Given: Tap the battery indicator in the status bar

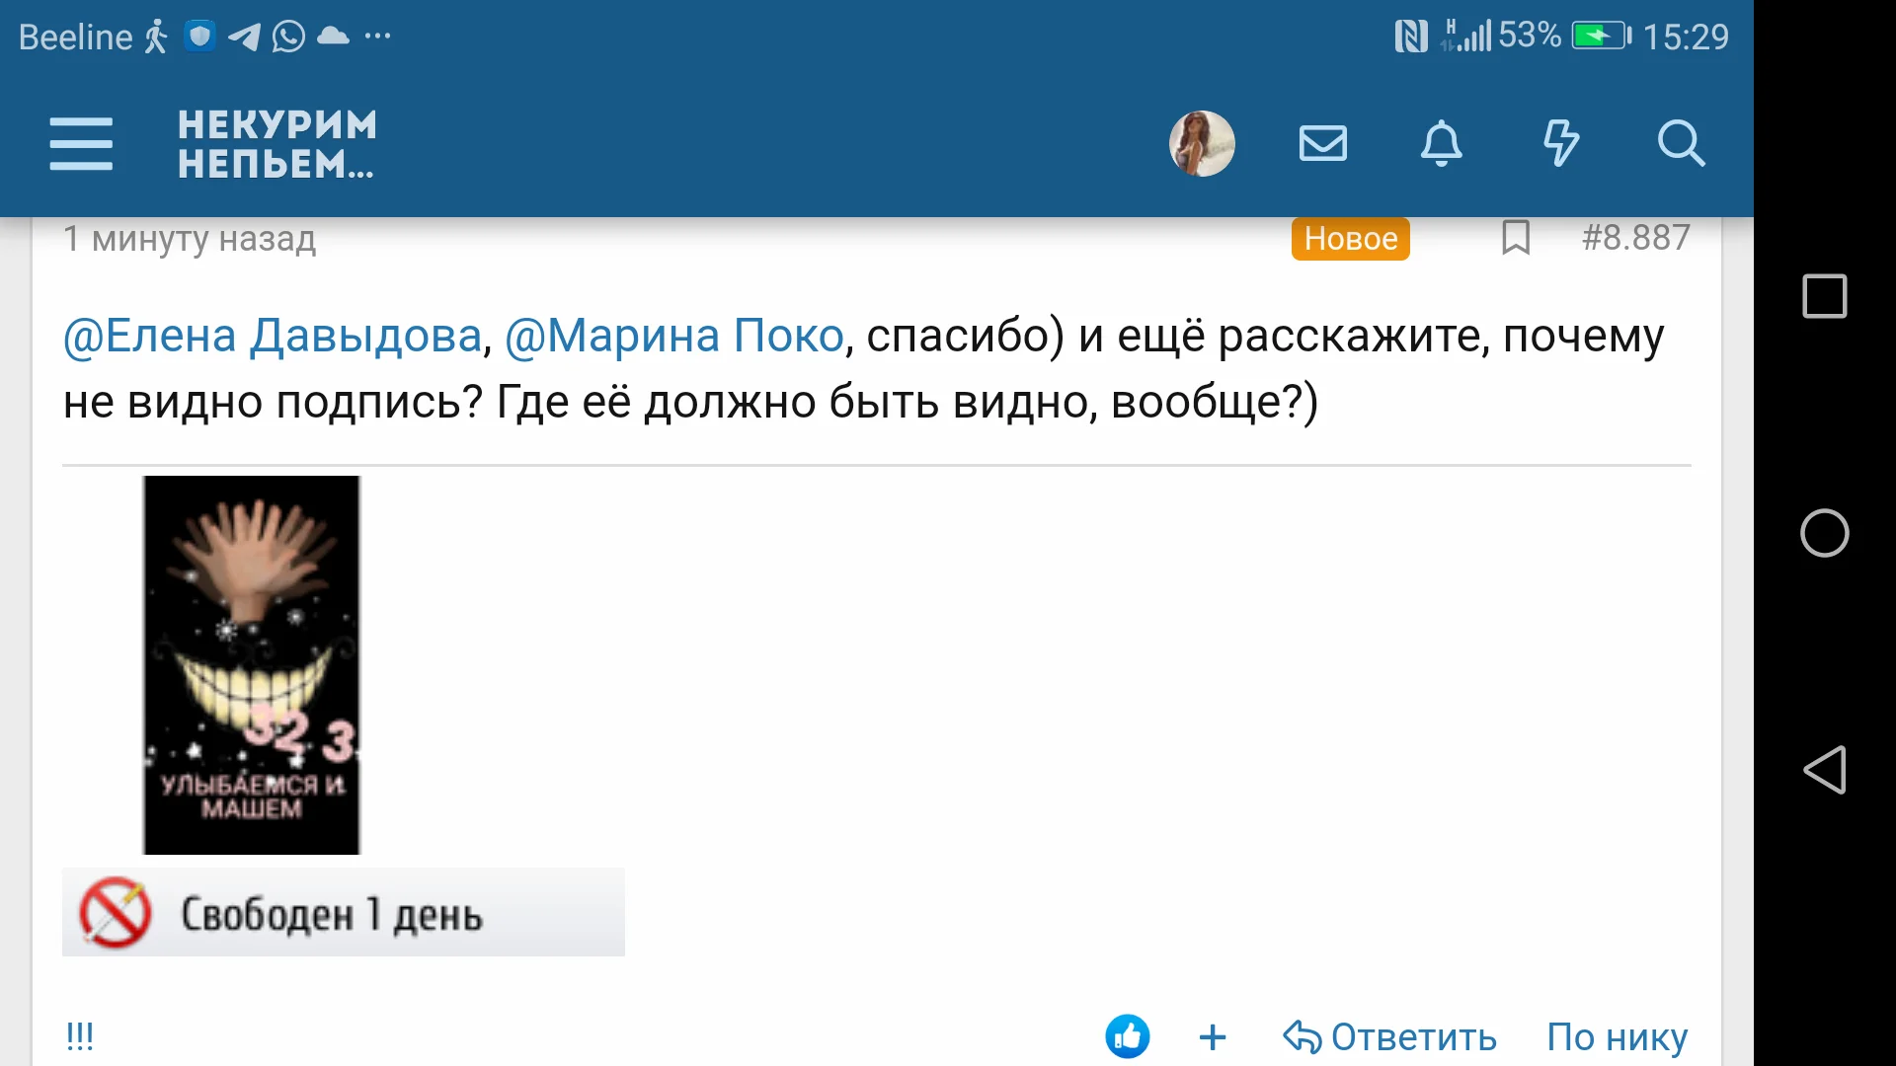Looking at the screenshot, I should click(x=1598, y=36).
